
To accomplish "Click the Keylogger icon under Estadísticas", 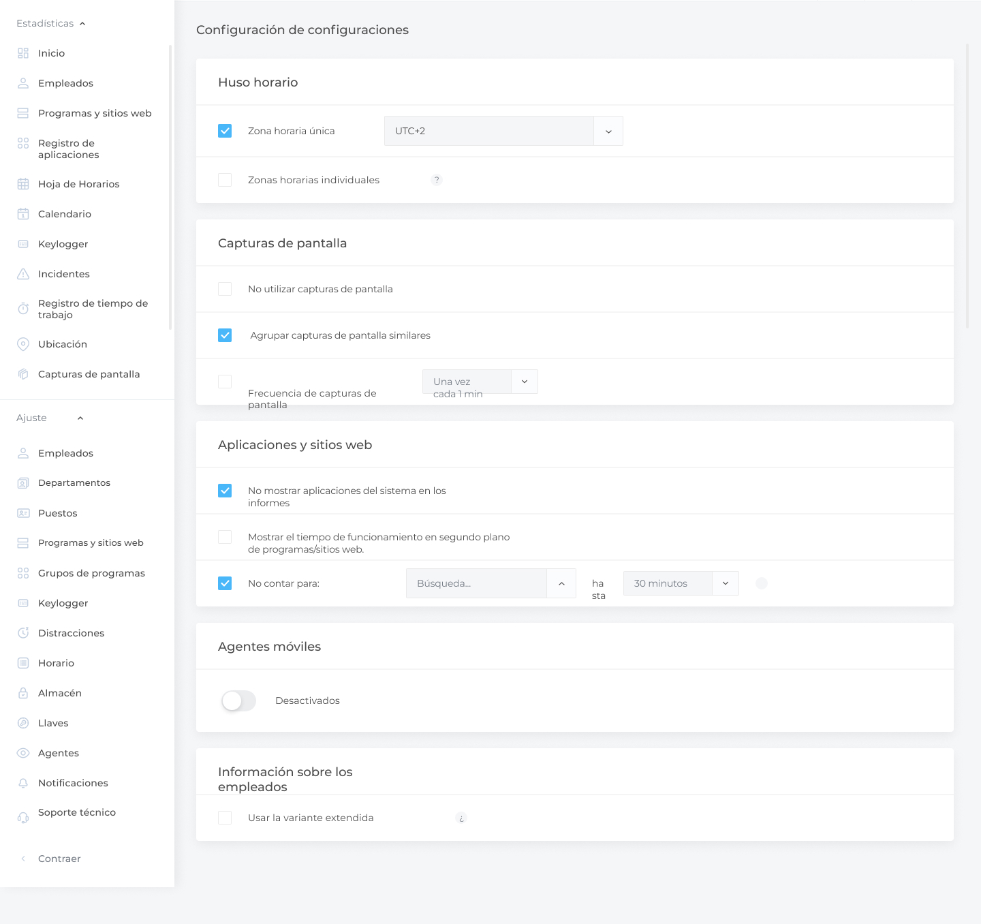I will point(23,244).
